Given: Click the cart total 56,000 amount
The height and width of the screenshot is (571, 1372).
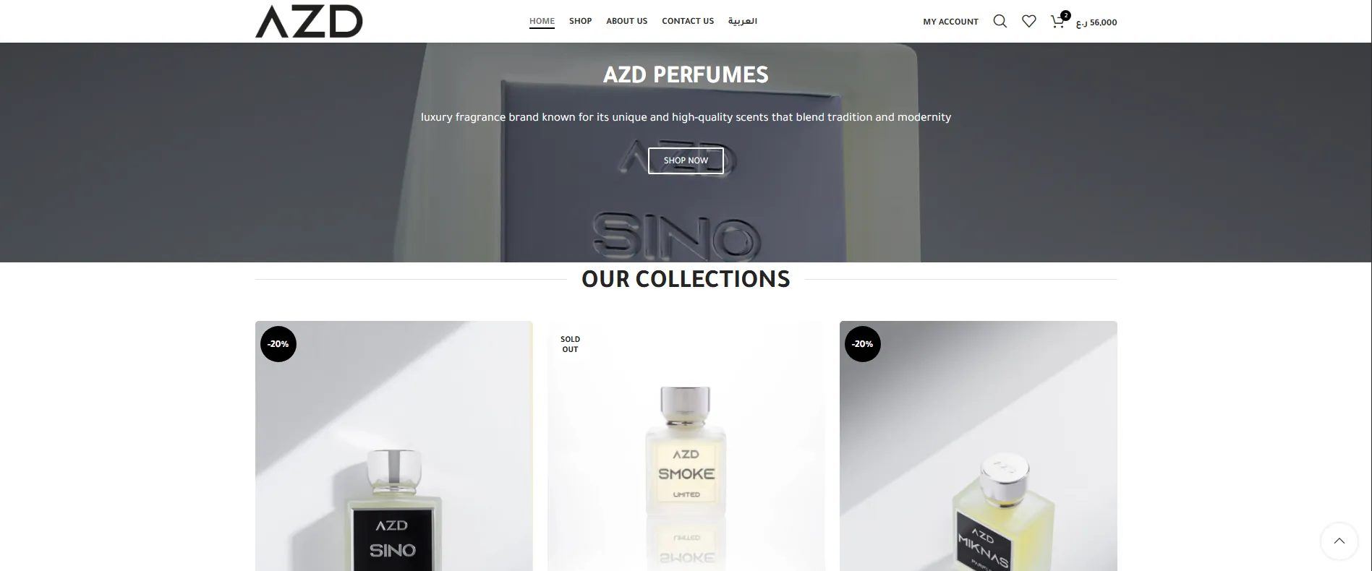Looking at the screenshot, I should point(1096,22).
